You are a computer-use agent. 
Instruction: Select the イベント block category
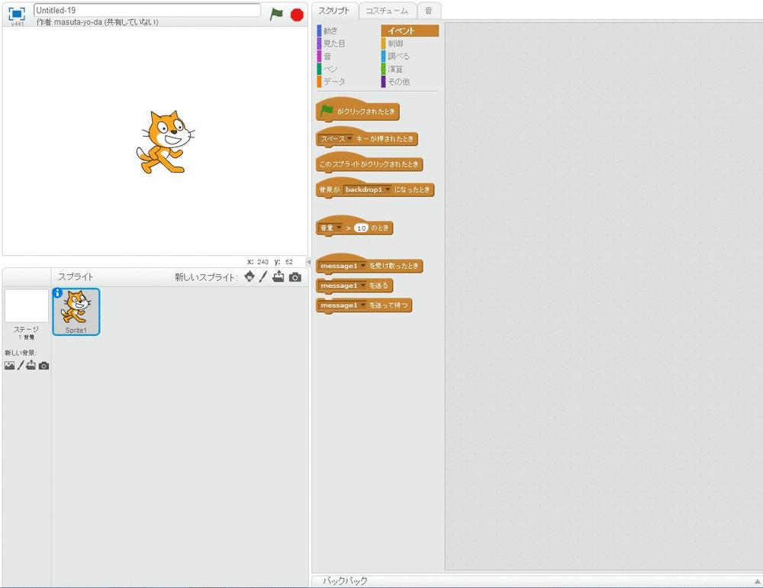pos(410,31)
